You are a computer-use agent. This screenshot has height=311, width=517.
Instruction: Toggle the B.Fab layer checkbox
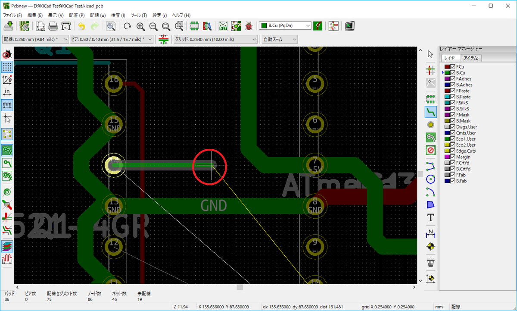(x=453, y=181)
